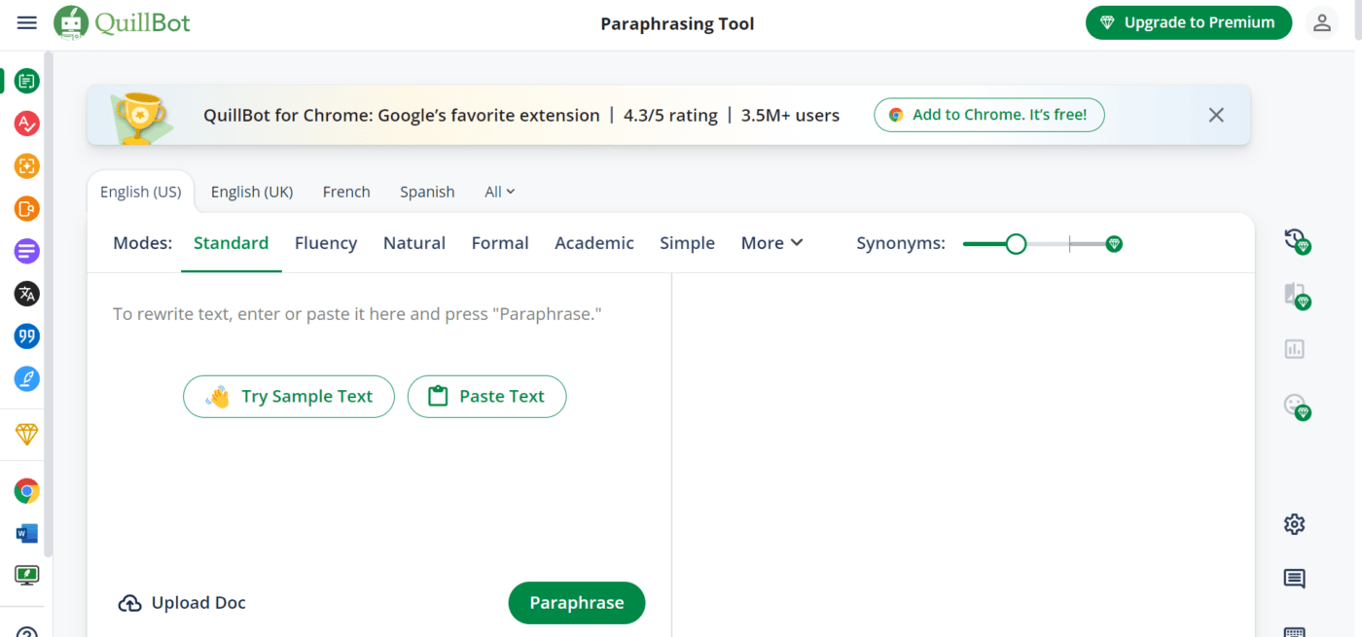Open the Settings gear icon
This screenshot has width=1362, height=637.
click(x=1294, y=524)
